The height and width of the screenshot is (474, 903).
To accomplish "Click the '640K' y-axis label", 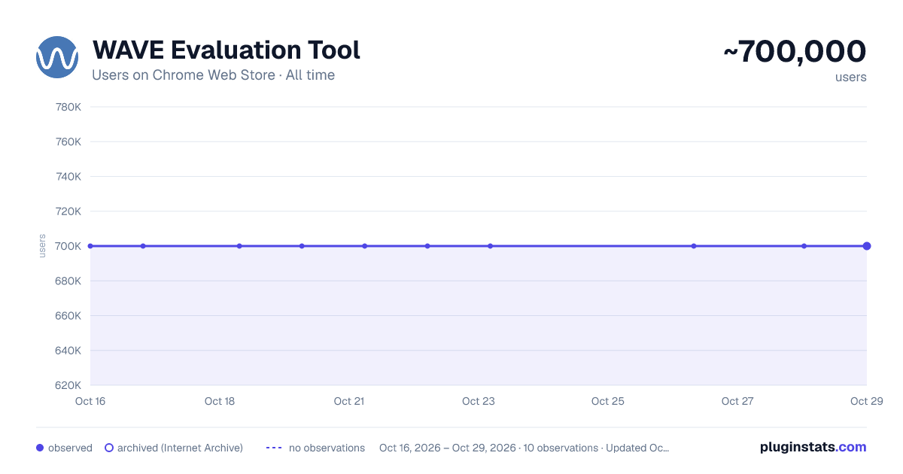I will [68, 351].
